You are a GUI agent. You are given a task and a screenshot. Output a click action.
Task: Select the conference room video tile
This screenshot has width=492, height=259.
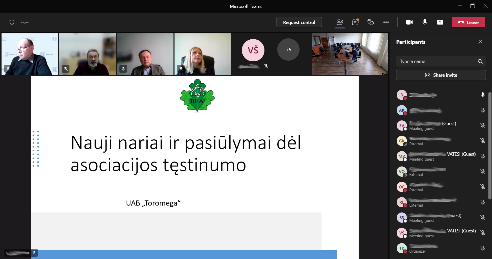[350, 54]
